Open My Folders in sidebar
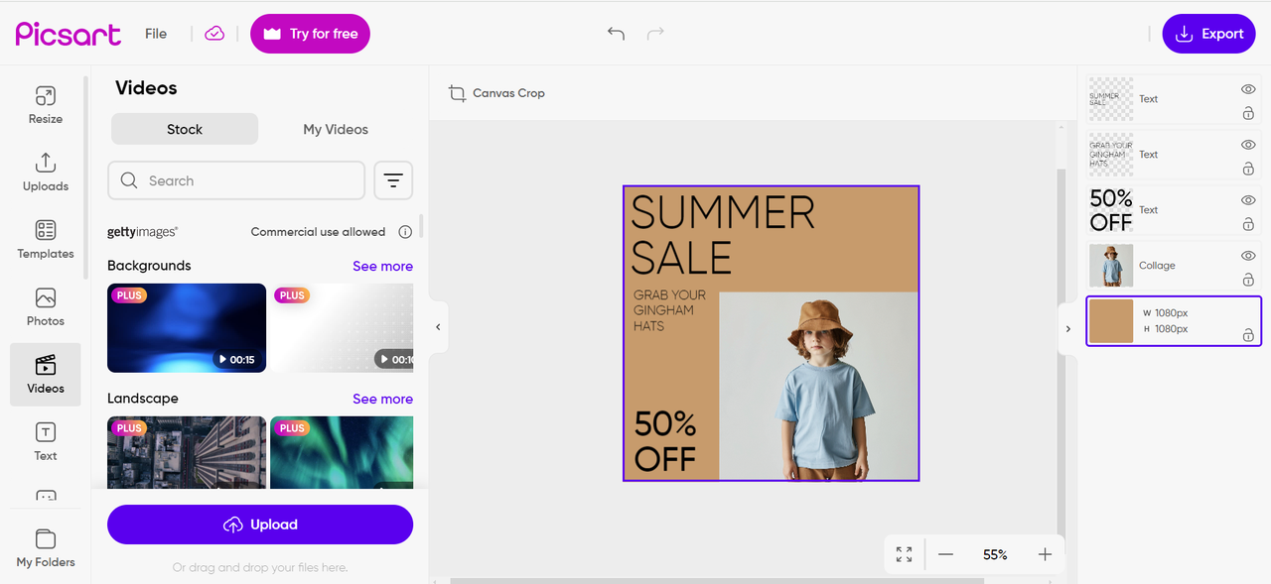 [45, 548]
